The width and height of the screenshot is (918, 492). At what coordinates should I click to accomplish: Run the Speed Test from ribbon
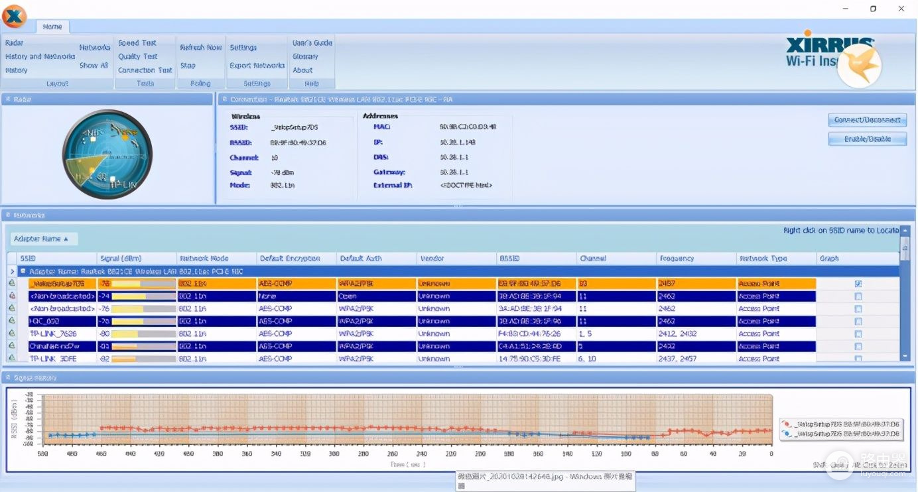tap(137, 43)
